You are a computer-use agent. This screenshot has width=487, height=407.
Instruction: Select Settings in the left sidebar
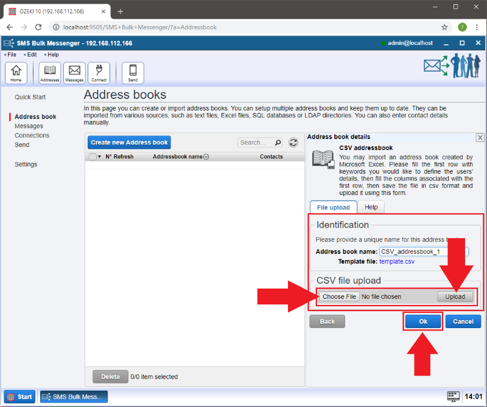(26, 164)
